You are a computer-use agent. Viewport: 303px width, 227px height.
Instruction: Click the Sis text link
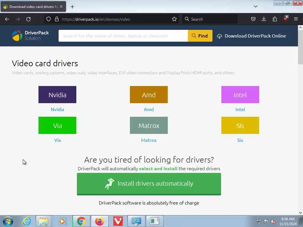240,140
